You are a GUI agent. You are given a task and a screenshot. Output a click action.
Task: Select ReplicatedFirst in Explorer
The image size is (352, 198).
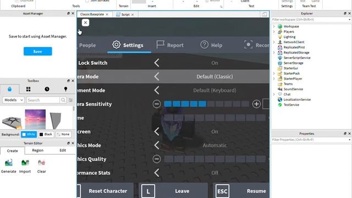click(294, 47)
